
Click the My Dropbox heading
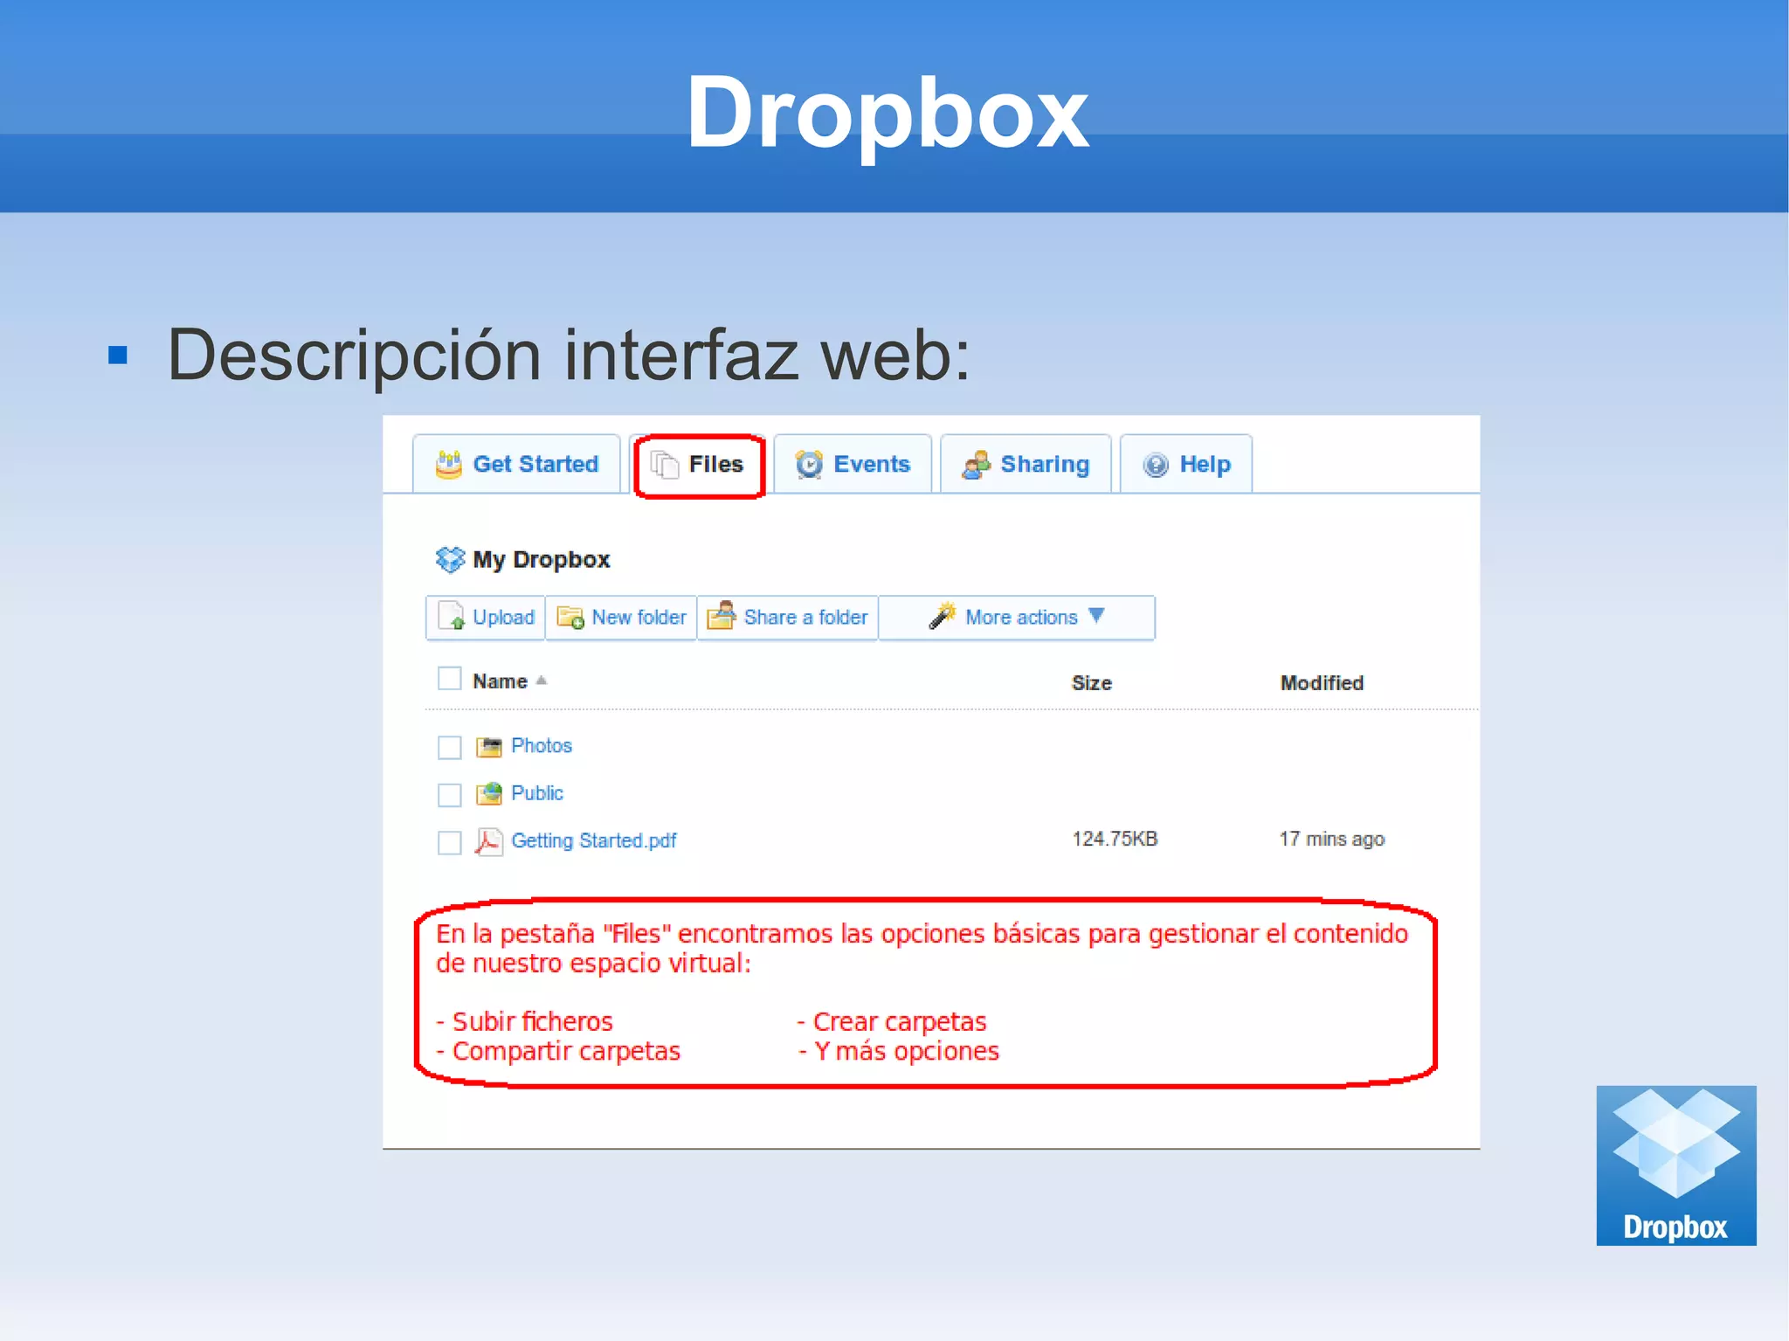pos(541,559)
